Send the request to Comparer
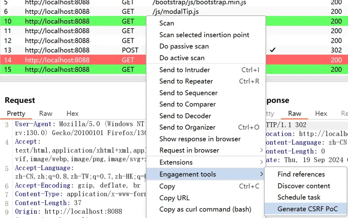 tap(187, 104)
